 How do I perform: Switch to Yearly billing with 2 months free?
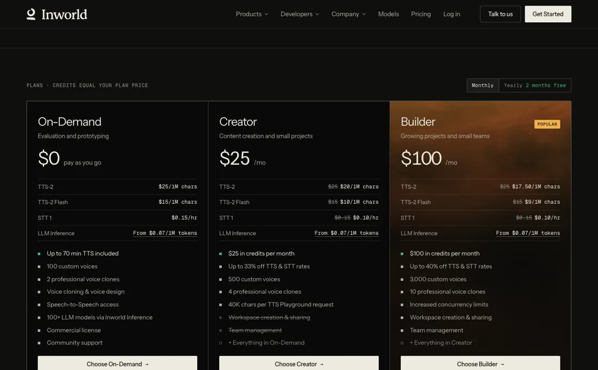coord(535,85)
